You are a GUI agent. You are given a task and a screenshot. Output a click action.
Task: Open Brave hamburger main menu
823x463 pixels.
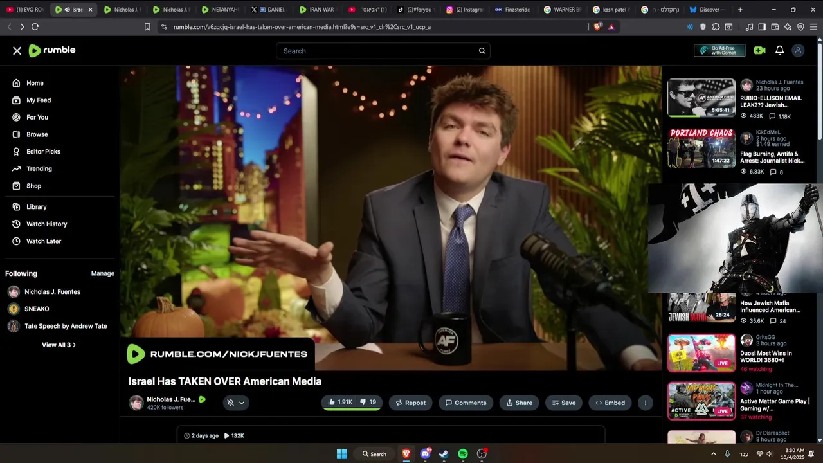(813, 27)
